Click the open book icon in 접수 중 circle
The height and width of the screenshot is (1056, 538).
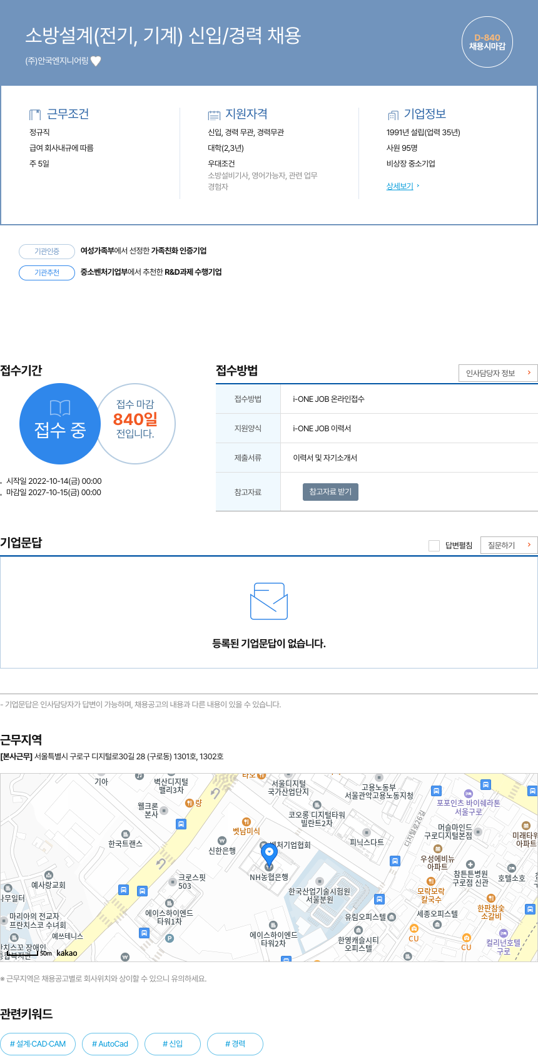pyautogui.click(x=60, y=408)
